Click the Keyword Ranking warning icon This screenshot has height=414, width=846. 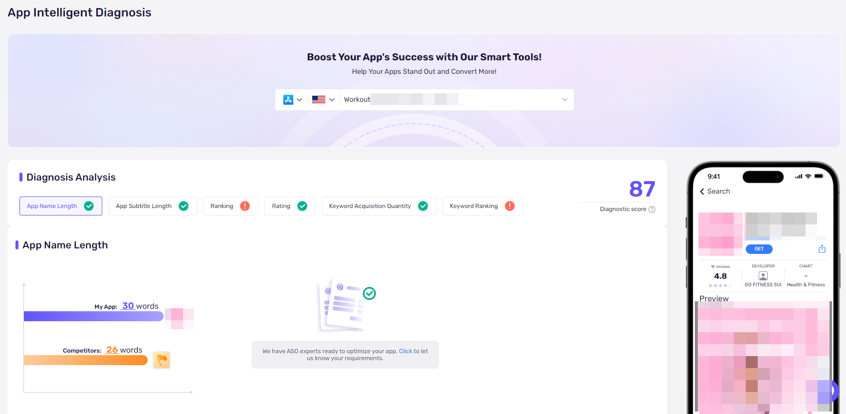[510, 206]
